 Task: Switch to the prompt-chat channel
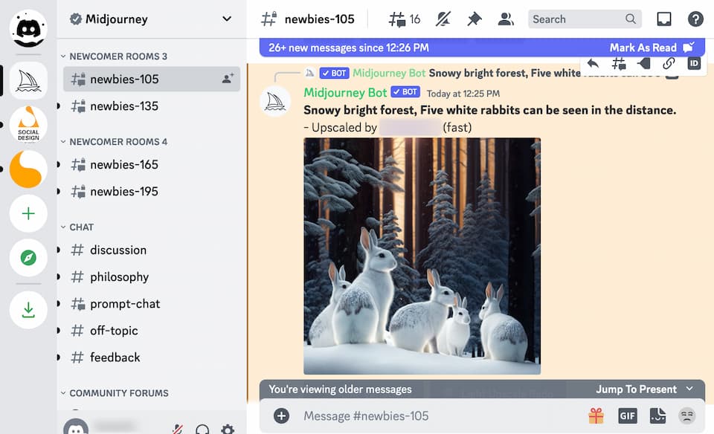(x=125, y=304)
